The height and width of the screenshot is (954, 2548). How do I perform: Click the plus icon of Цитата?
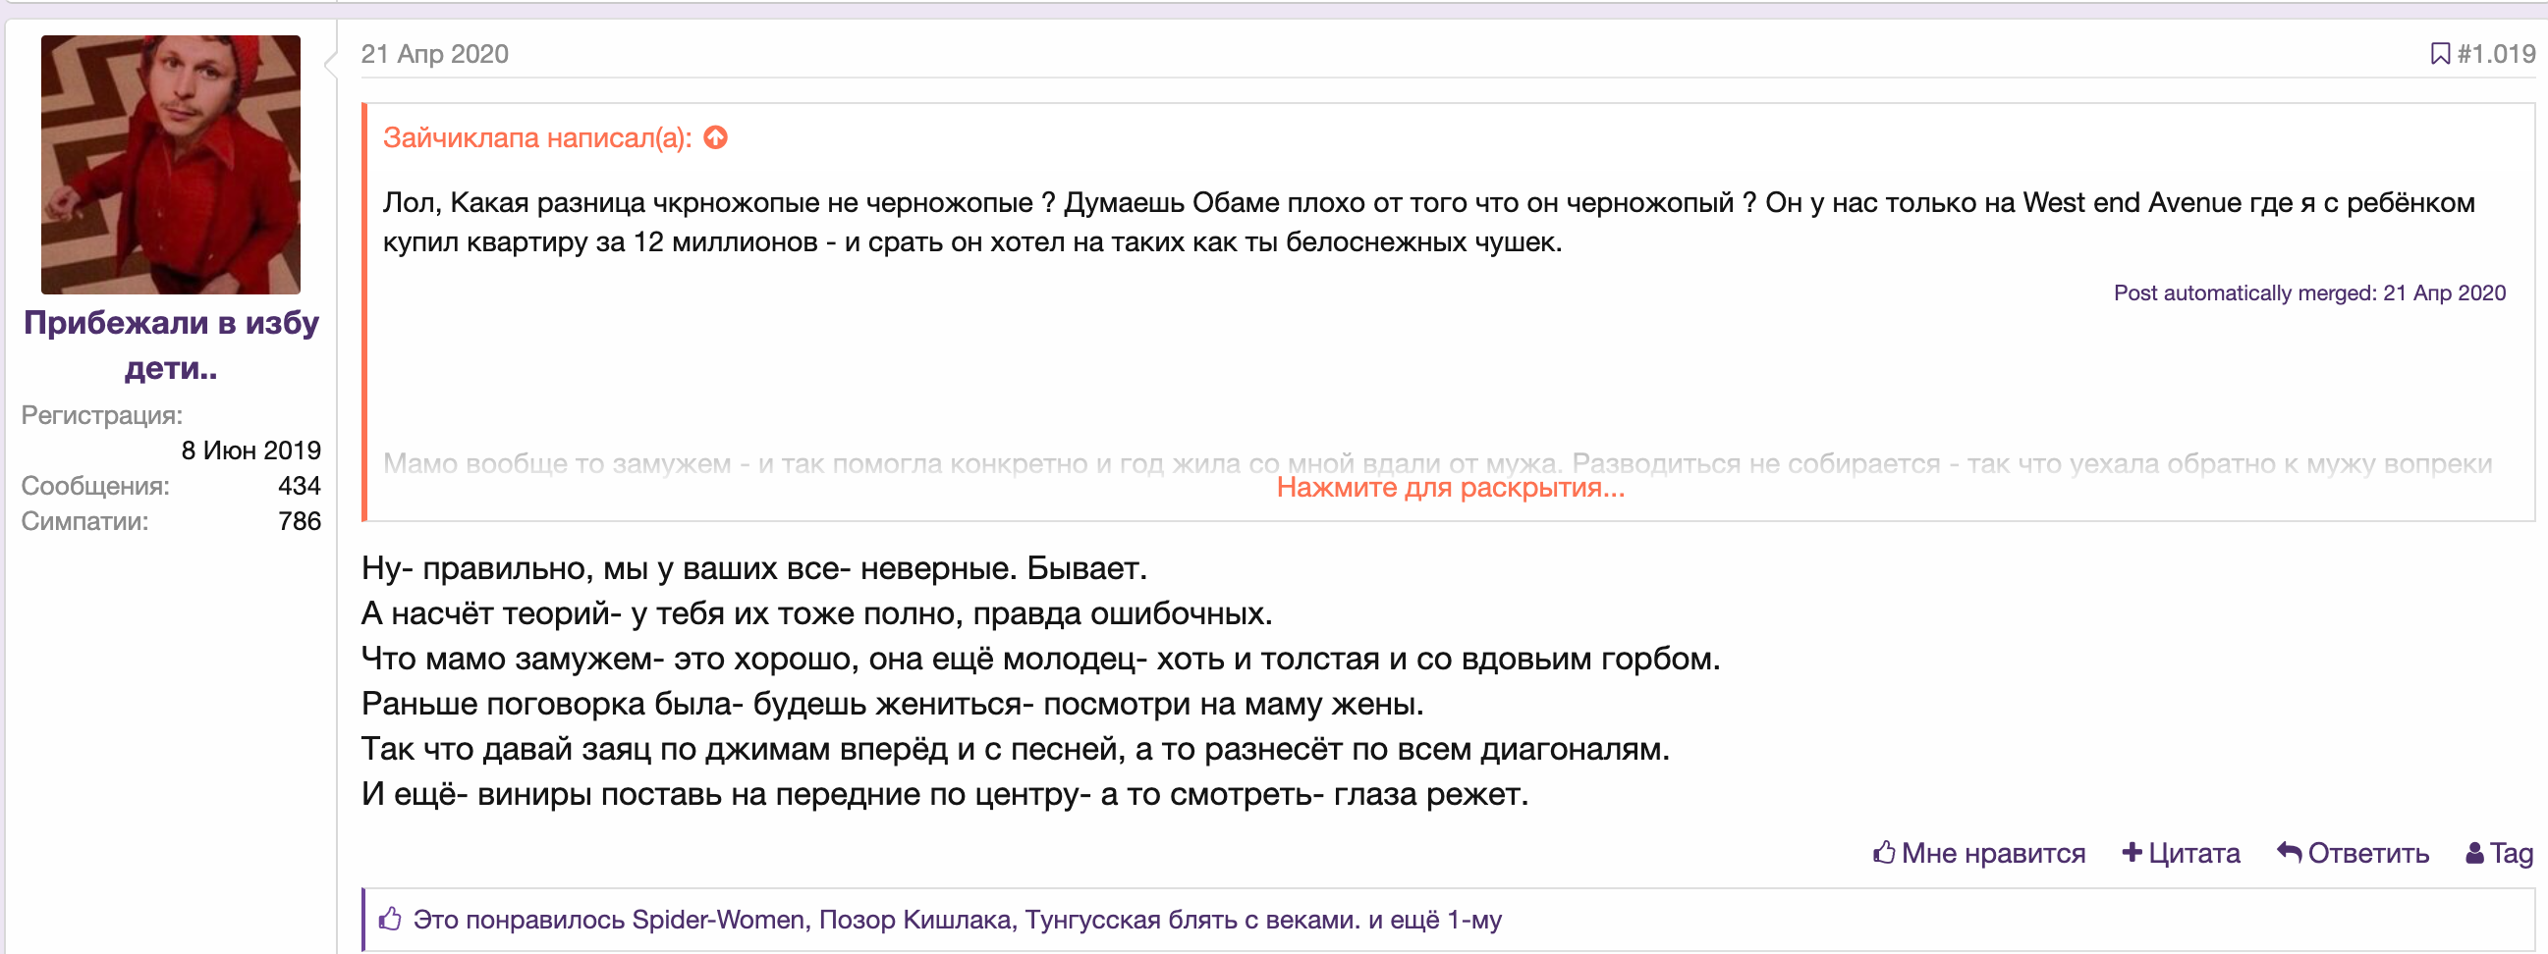click(x=2132, y=852)
